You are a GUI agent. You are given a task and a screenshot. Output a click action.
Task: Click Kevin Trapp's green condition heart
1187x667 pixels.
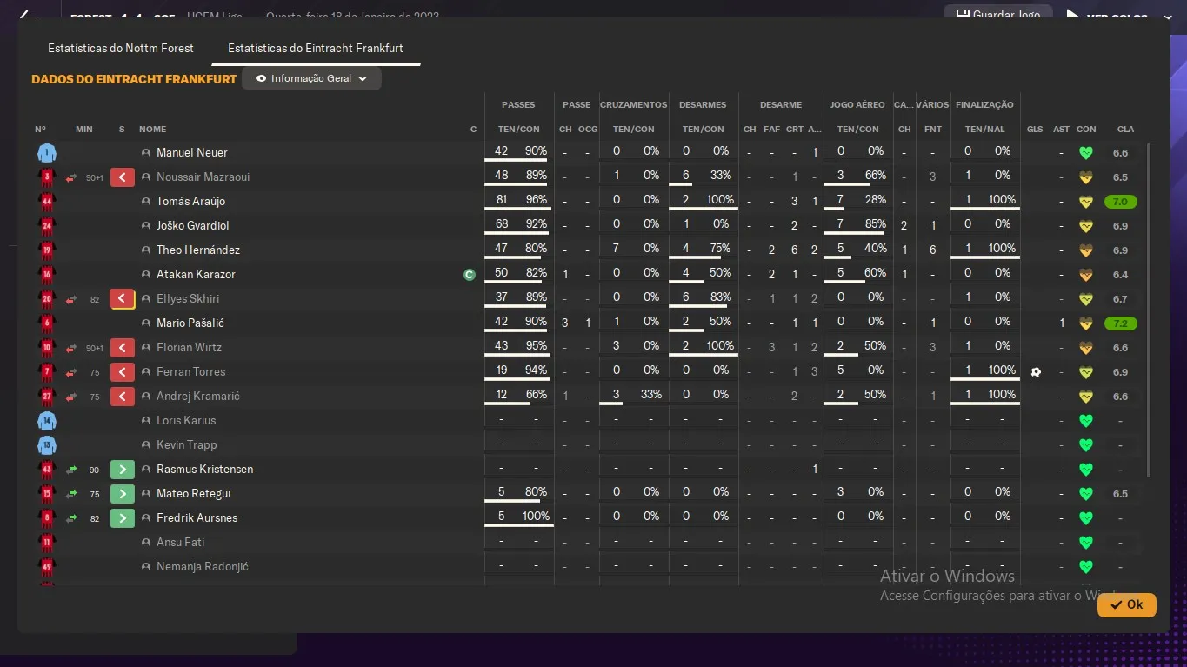1085,445
